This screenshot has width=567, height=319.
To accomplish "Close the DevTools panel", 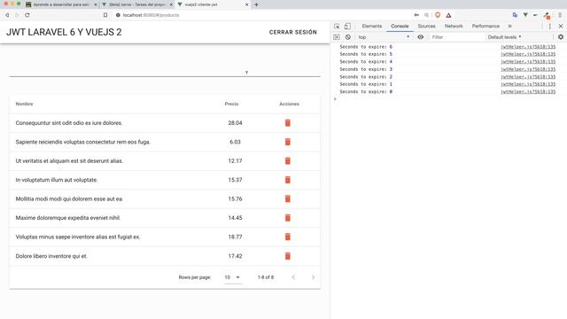I will coord(561,27).
